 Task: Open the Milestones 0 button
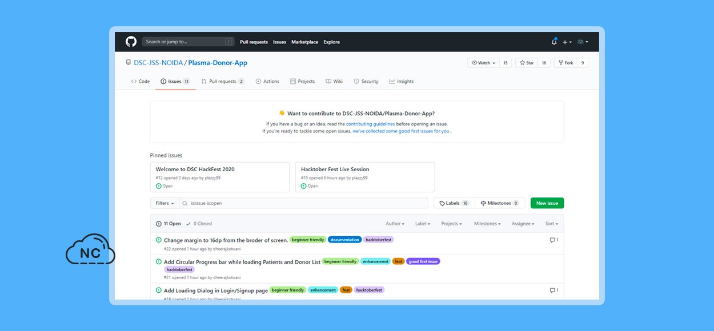500,203
